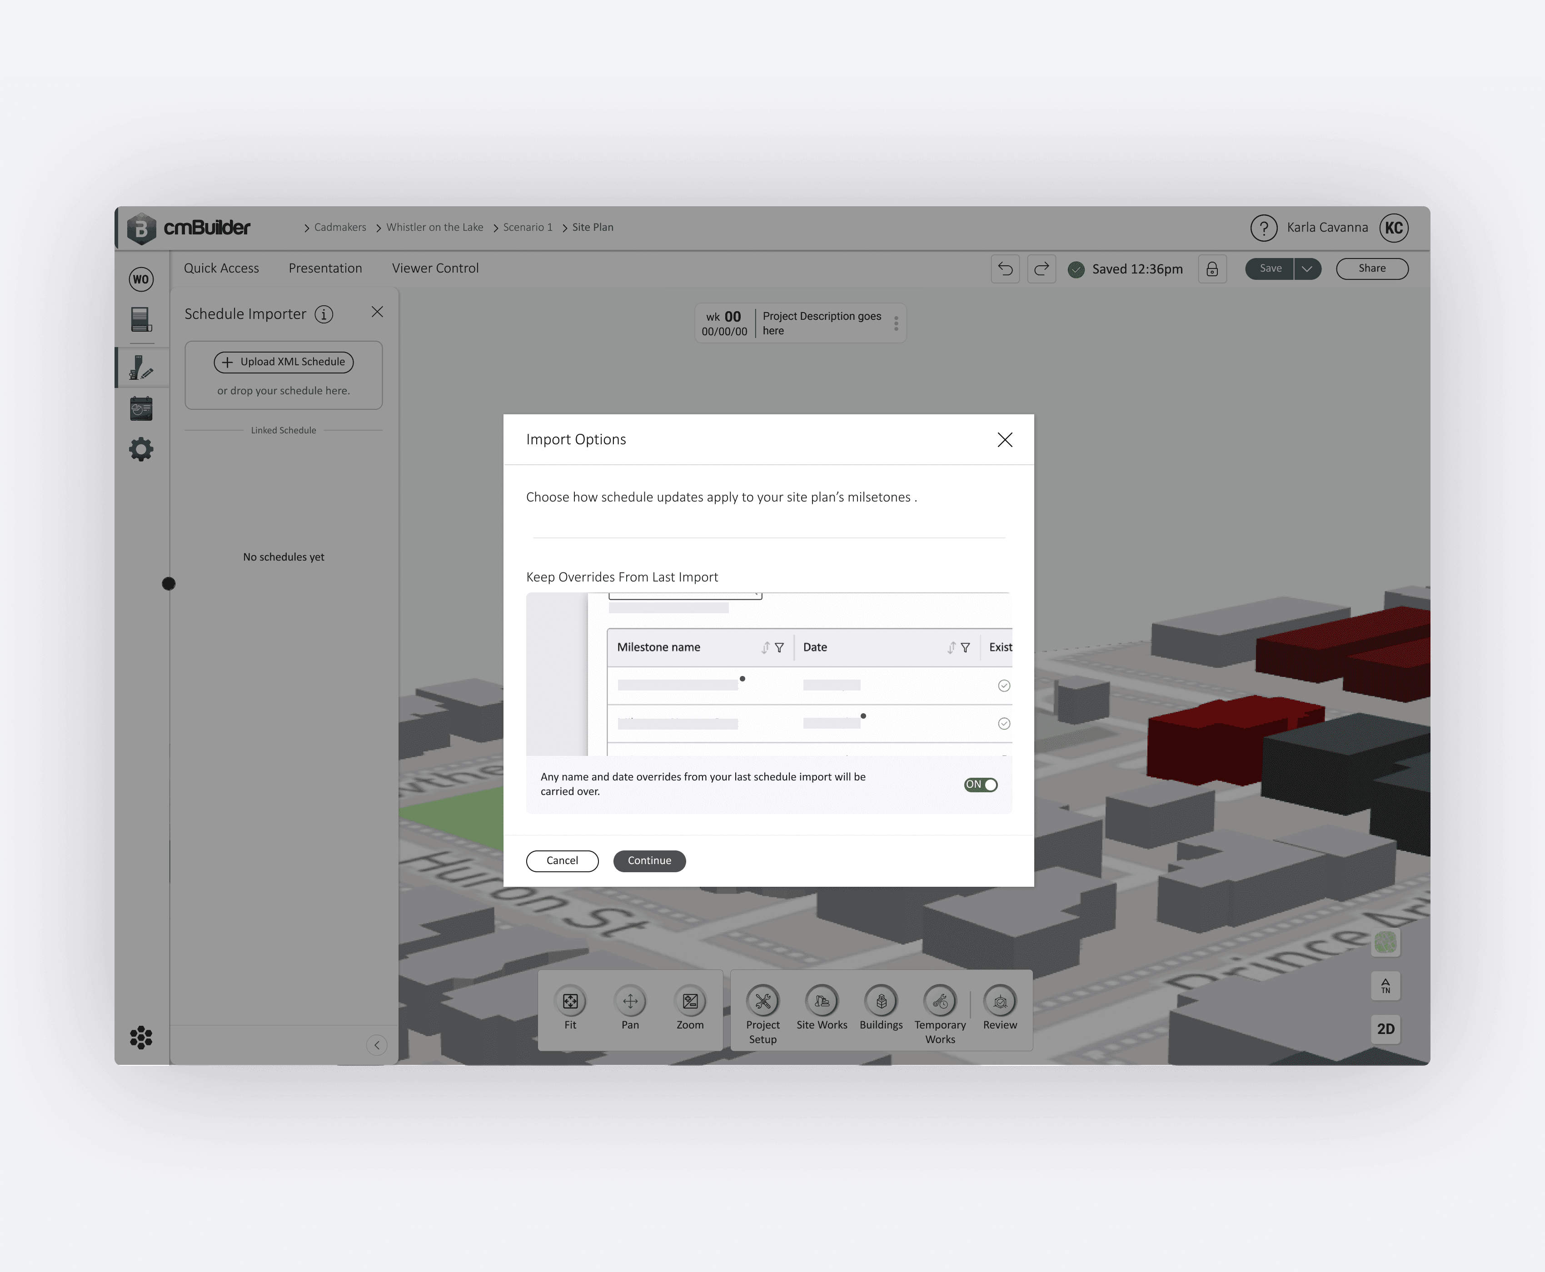1545x1272 pixels.
Task: Open the Buildings tool
Action: coord(881,1001)
